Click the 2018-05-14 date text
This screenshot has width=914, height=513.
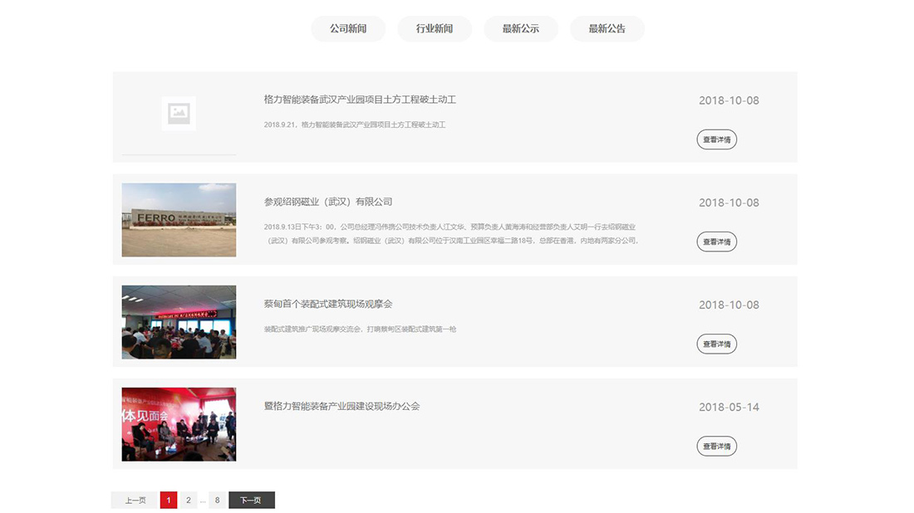(x=729, y=407)
